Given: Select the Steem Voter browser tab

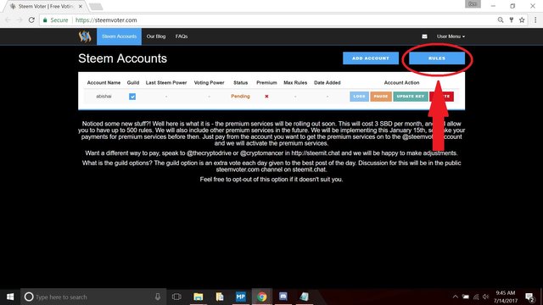Looking at the screenshot, I should click(45, 6).
